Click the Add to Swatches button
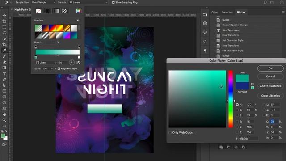 (270, 86)
